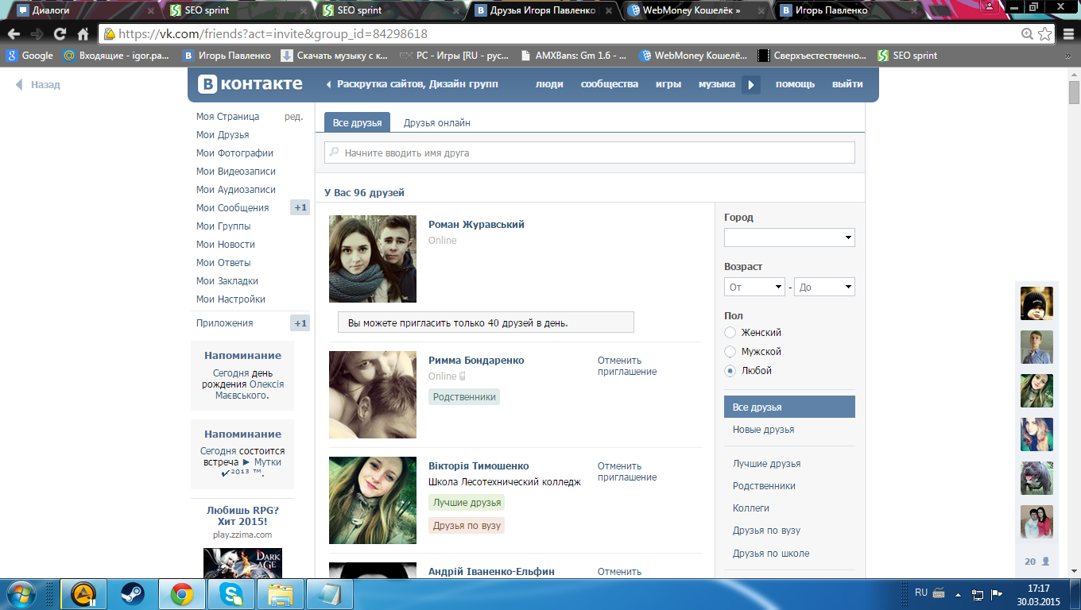Image resolution: width=1081 pixels, height=610 pixels.
Task: Open the browser home icon
Action: coord(83,34)
